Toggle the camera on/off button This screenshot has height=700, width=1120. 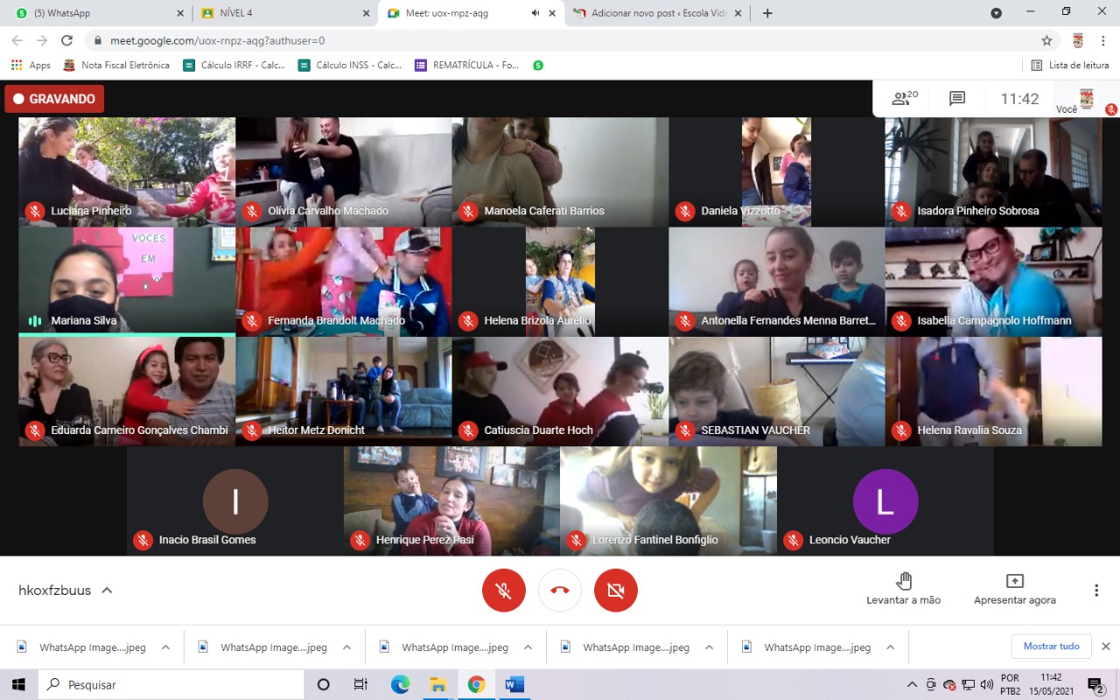616,591
